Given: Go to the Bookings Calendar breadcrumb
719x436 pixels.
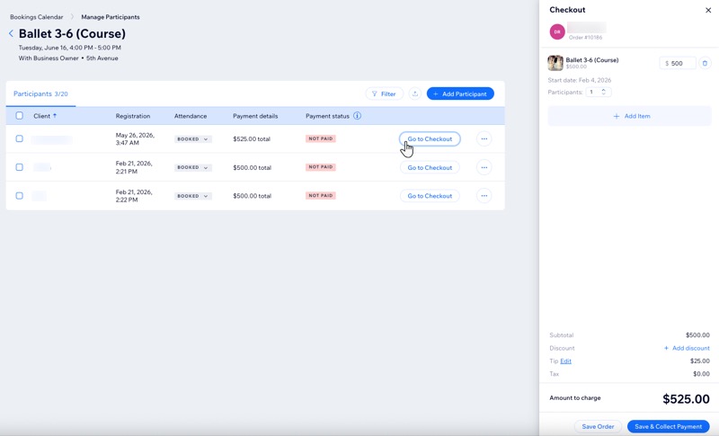Looking at the screenshot, I should [x=37, y=17].
